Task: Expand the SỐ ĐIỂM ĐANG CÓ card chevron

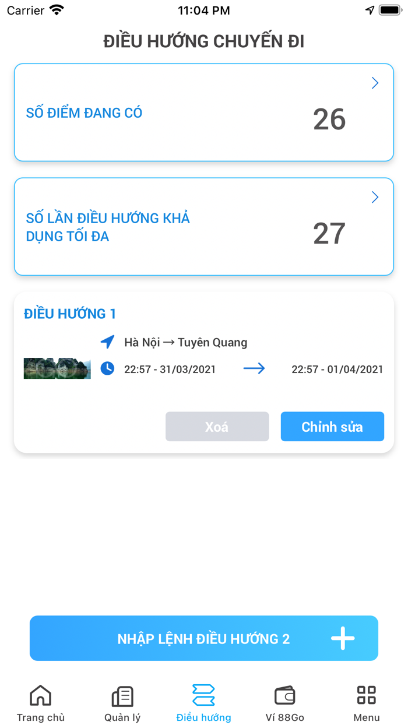Action: [375, 83]
